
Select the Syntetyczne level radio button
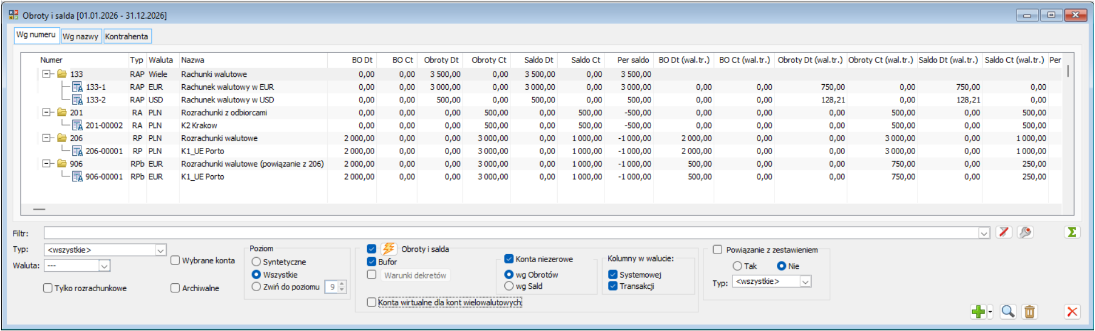tap(256, 262)
